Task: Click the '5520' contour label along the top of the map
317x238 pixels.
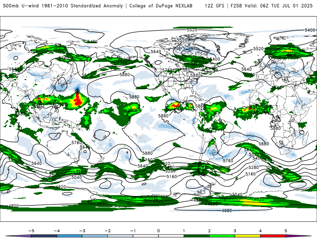Action: (192, 30)
